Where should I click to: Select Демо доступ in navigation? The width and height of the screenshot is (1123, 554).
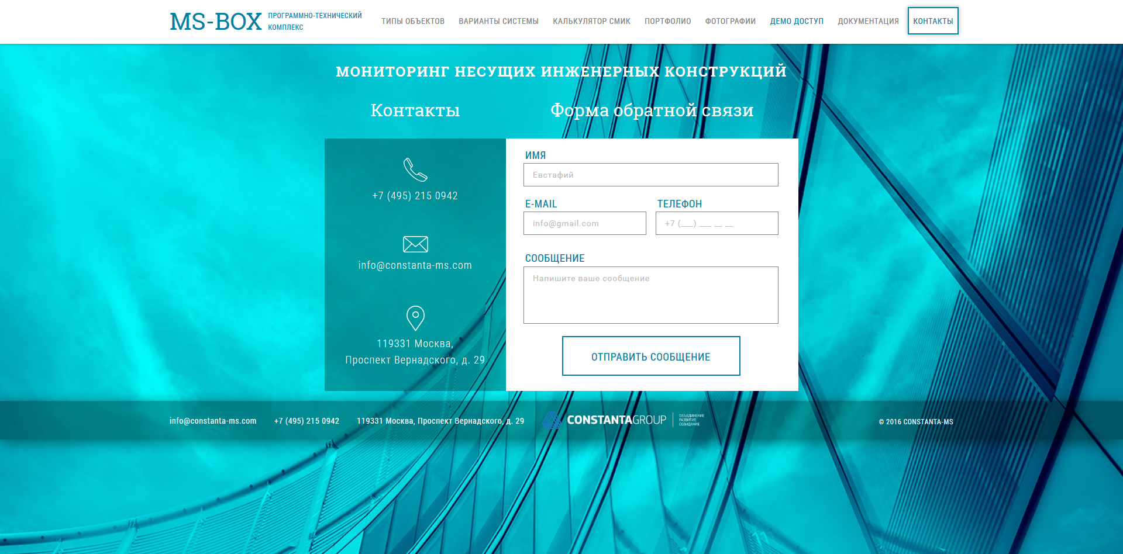[x=797, y=22]
